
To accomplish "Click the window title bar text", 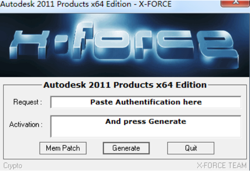I will coord(86,4).
